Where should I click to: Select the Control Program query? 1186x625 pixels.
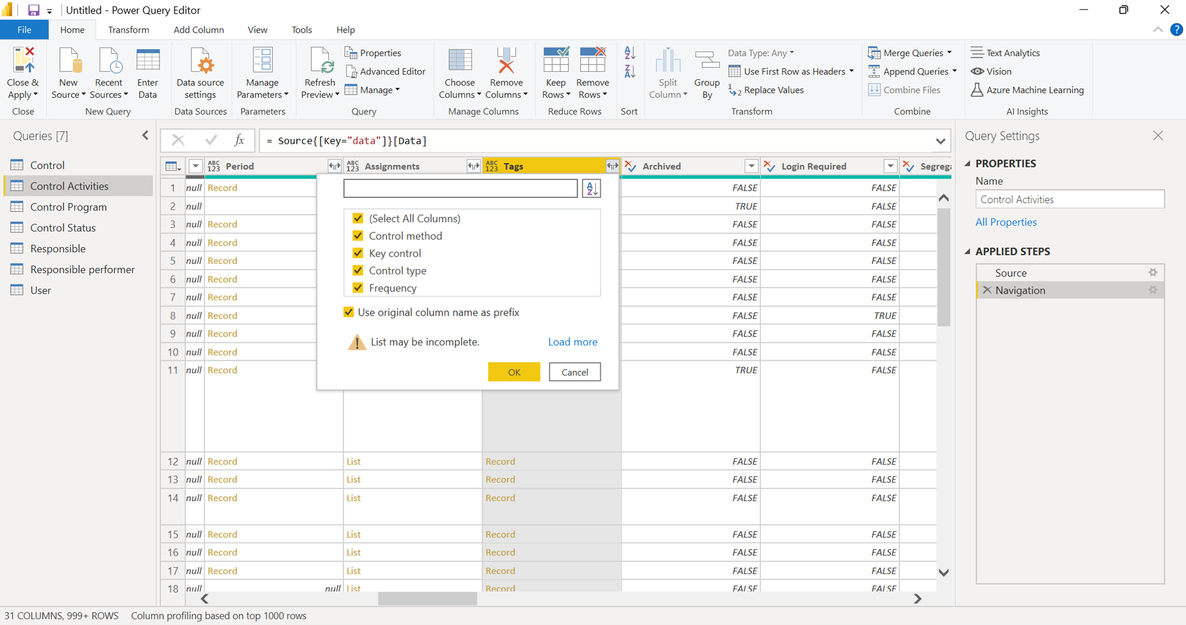click(x=78, y=207)
